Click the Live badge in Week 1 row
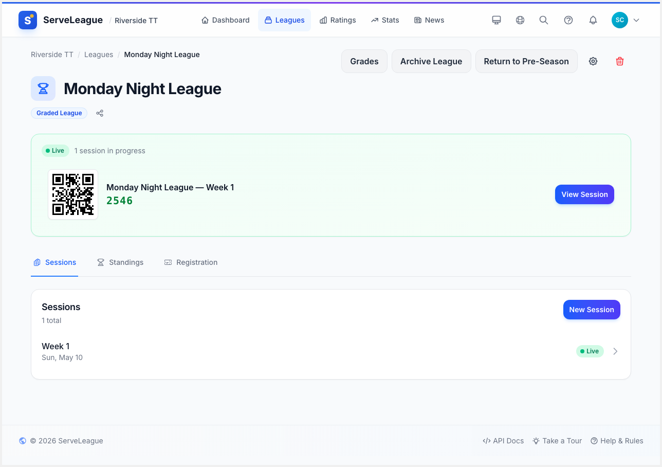Viewport: 662px width, 467px height. point(590,351)
